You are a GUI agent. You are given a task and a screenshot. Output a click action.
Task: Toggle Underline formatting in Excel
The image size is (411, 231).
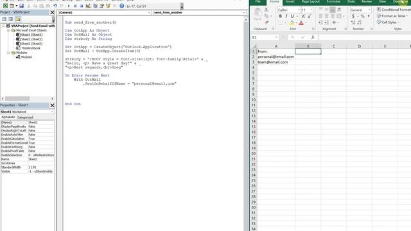[292, 17]
